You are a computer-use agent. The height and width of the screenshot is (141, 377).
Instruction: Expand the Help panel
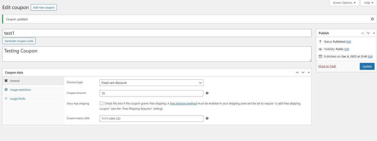(x=369, y=3)
